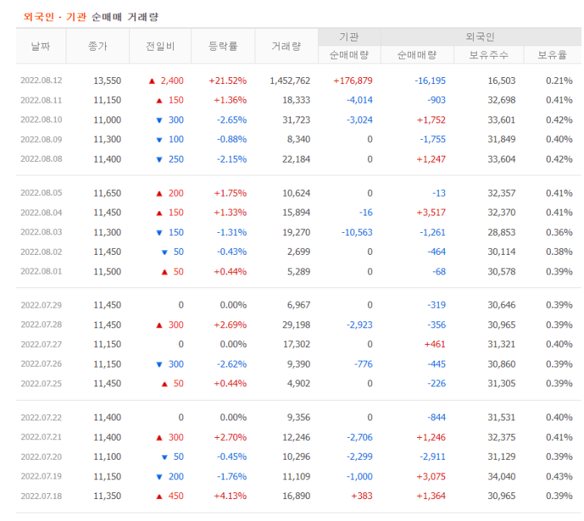Click institutional value -16
The image size is (584, 521).
(x=366, y=212)
